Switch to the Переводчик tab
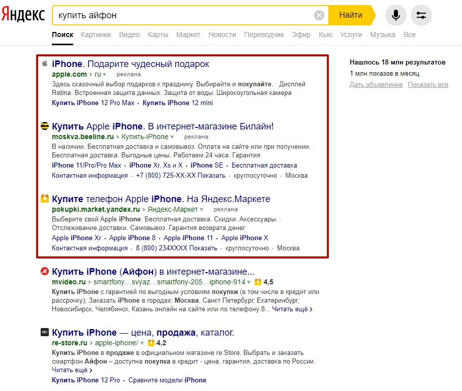This screenshot has height=391, width=462. (x=264, y=35)
